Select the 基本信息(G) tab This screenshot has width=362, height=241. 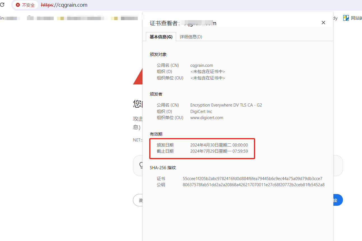pos(161,37)
